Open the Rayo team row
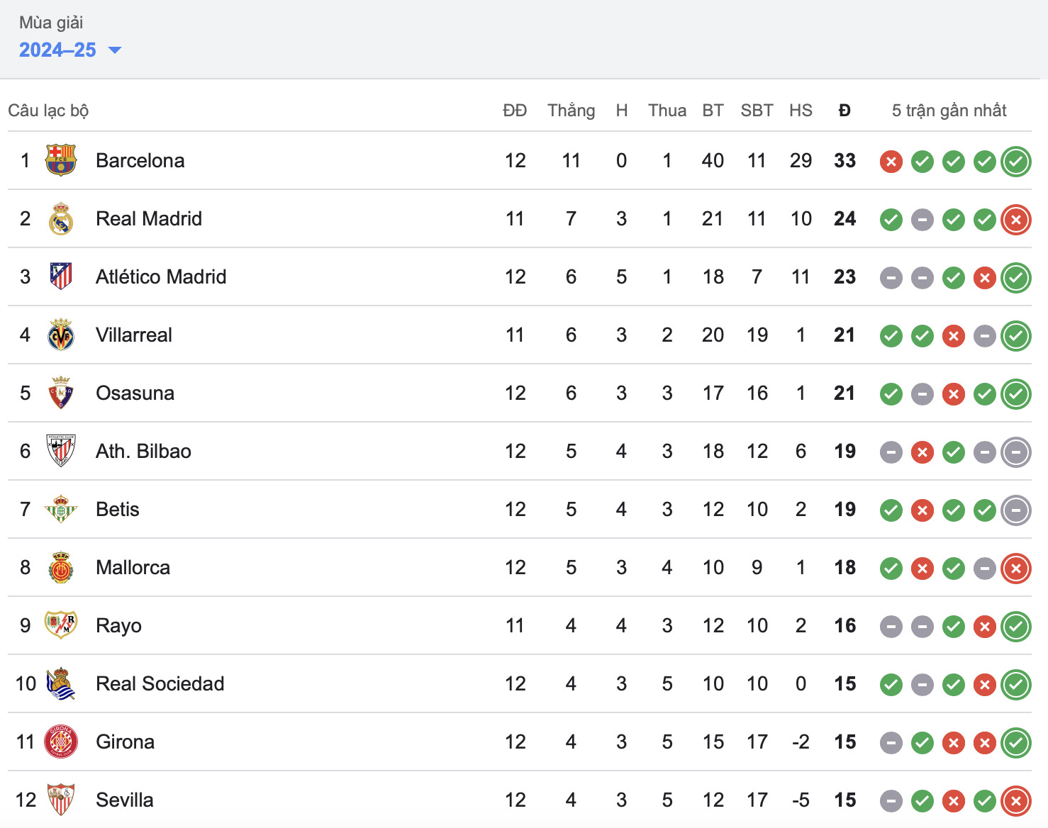This screenshot has height=828, width=1048. coord(118,625)
